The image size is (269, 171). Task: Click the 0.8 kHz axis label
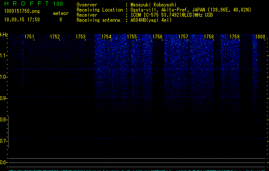tap(3, 120)
